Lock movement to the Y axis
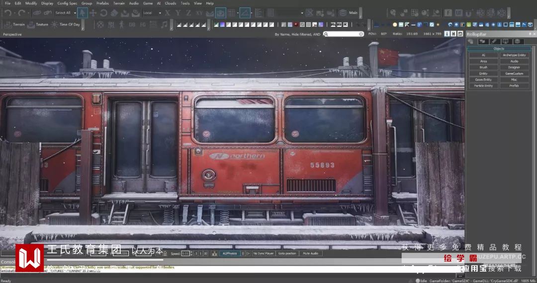 pos(178,13)
